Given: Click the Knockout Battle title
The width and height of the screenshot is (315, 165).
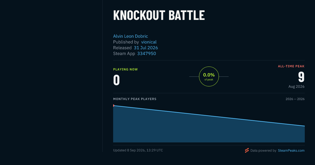Looking at the screenshot, I should coord(159,15).
